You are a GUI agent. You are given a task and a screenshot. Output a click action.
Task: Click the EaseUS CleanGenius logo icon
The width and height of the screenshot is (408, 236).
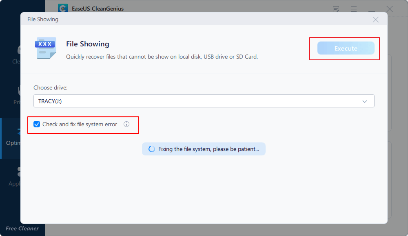click(x=62, y=9)
